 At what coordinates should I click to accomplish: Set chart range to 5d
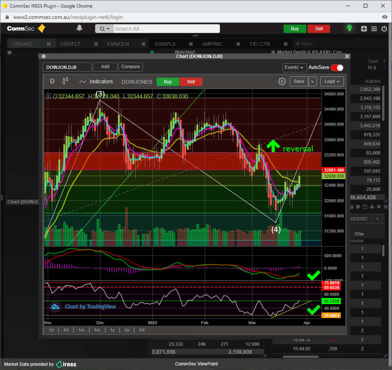click(66, 330)
